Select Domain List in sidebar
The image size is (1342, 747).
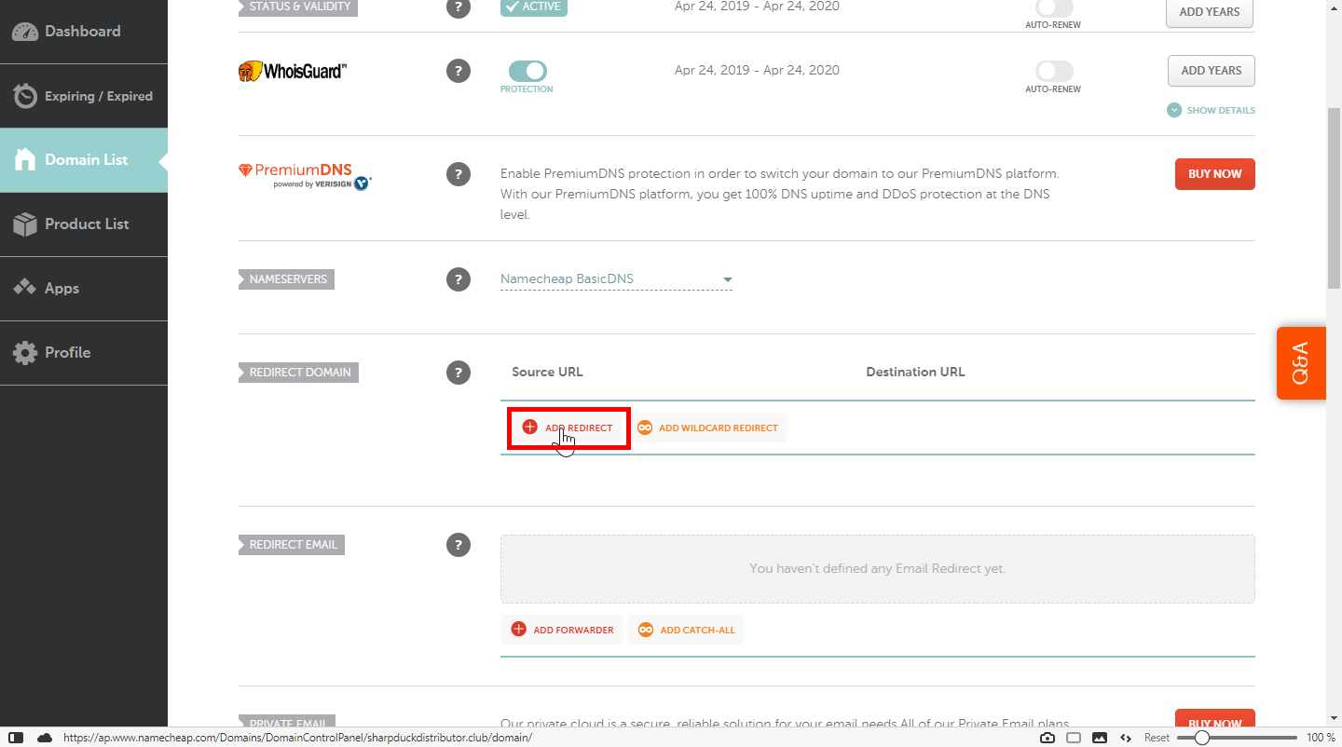click(x=84, y=160)
